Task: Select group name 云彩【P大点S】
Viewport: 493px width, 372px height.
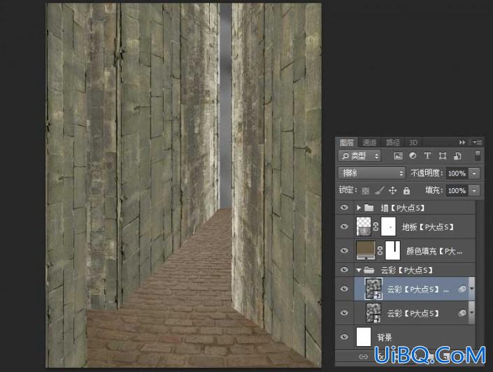Action: 407,270
